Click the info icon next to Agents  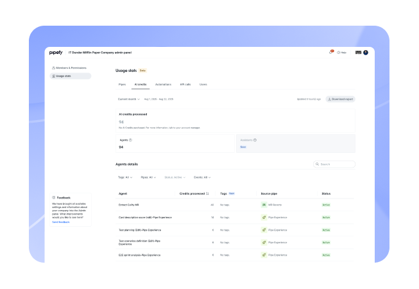pyautogui.click(x=130, y=140)
